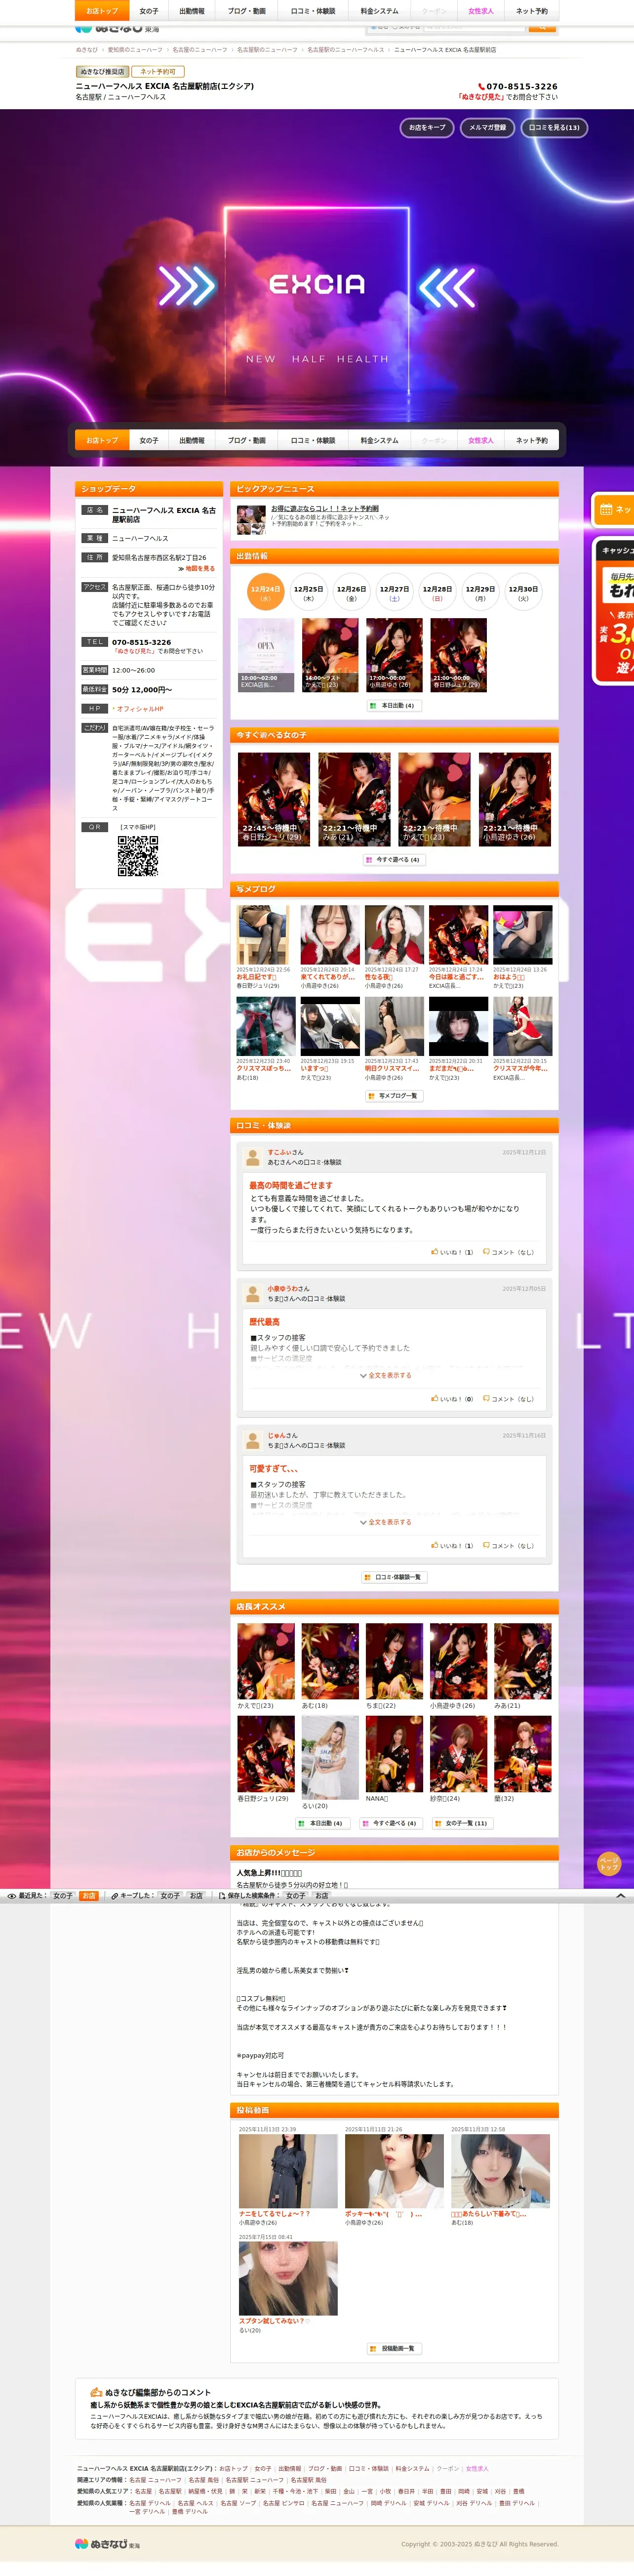Select the 12月24日 date circle
634x2576 pixels.
(x=265, y=593)
